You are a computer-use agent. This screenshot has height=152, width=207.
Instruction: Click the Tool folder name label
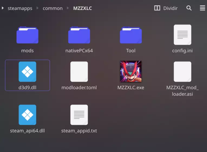click(131, 51)
